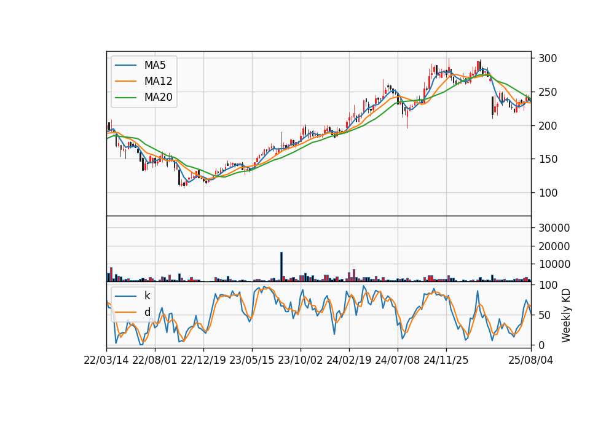Image resolution: width=590 pixels, height=424 pixels.
Task: Click the k legend label
Action: coord(147,296)
